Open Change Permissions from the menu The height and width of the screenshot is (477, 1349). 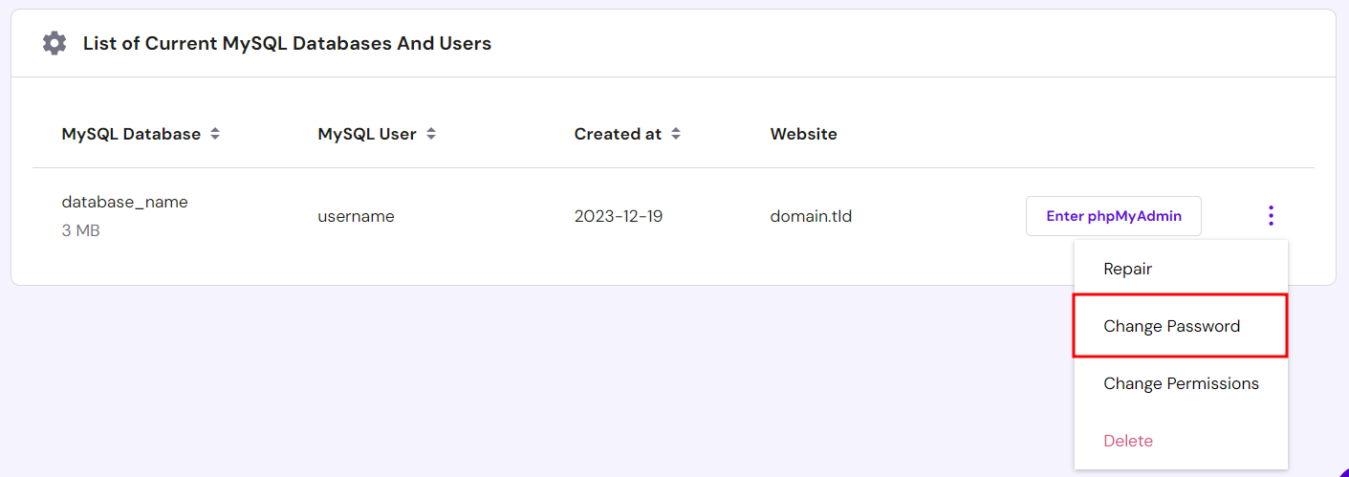coord(1181,383)
